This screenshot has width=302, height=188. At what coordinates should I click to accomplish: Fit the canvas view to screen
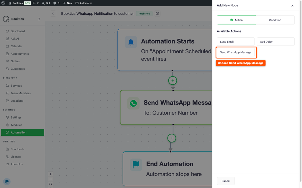click(50, 184)
